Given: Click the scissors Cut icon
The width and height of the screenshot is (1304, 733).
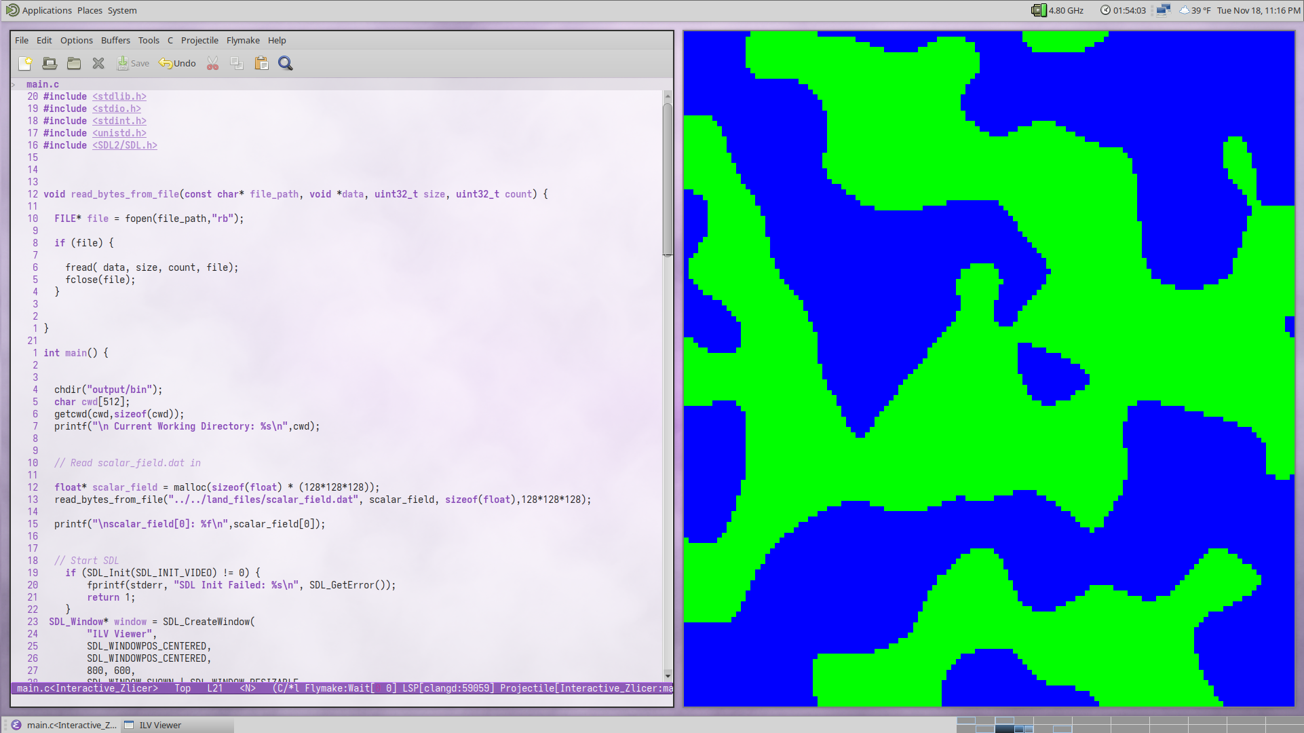Looking at the screenshot, I should point(212,63).
